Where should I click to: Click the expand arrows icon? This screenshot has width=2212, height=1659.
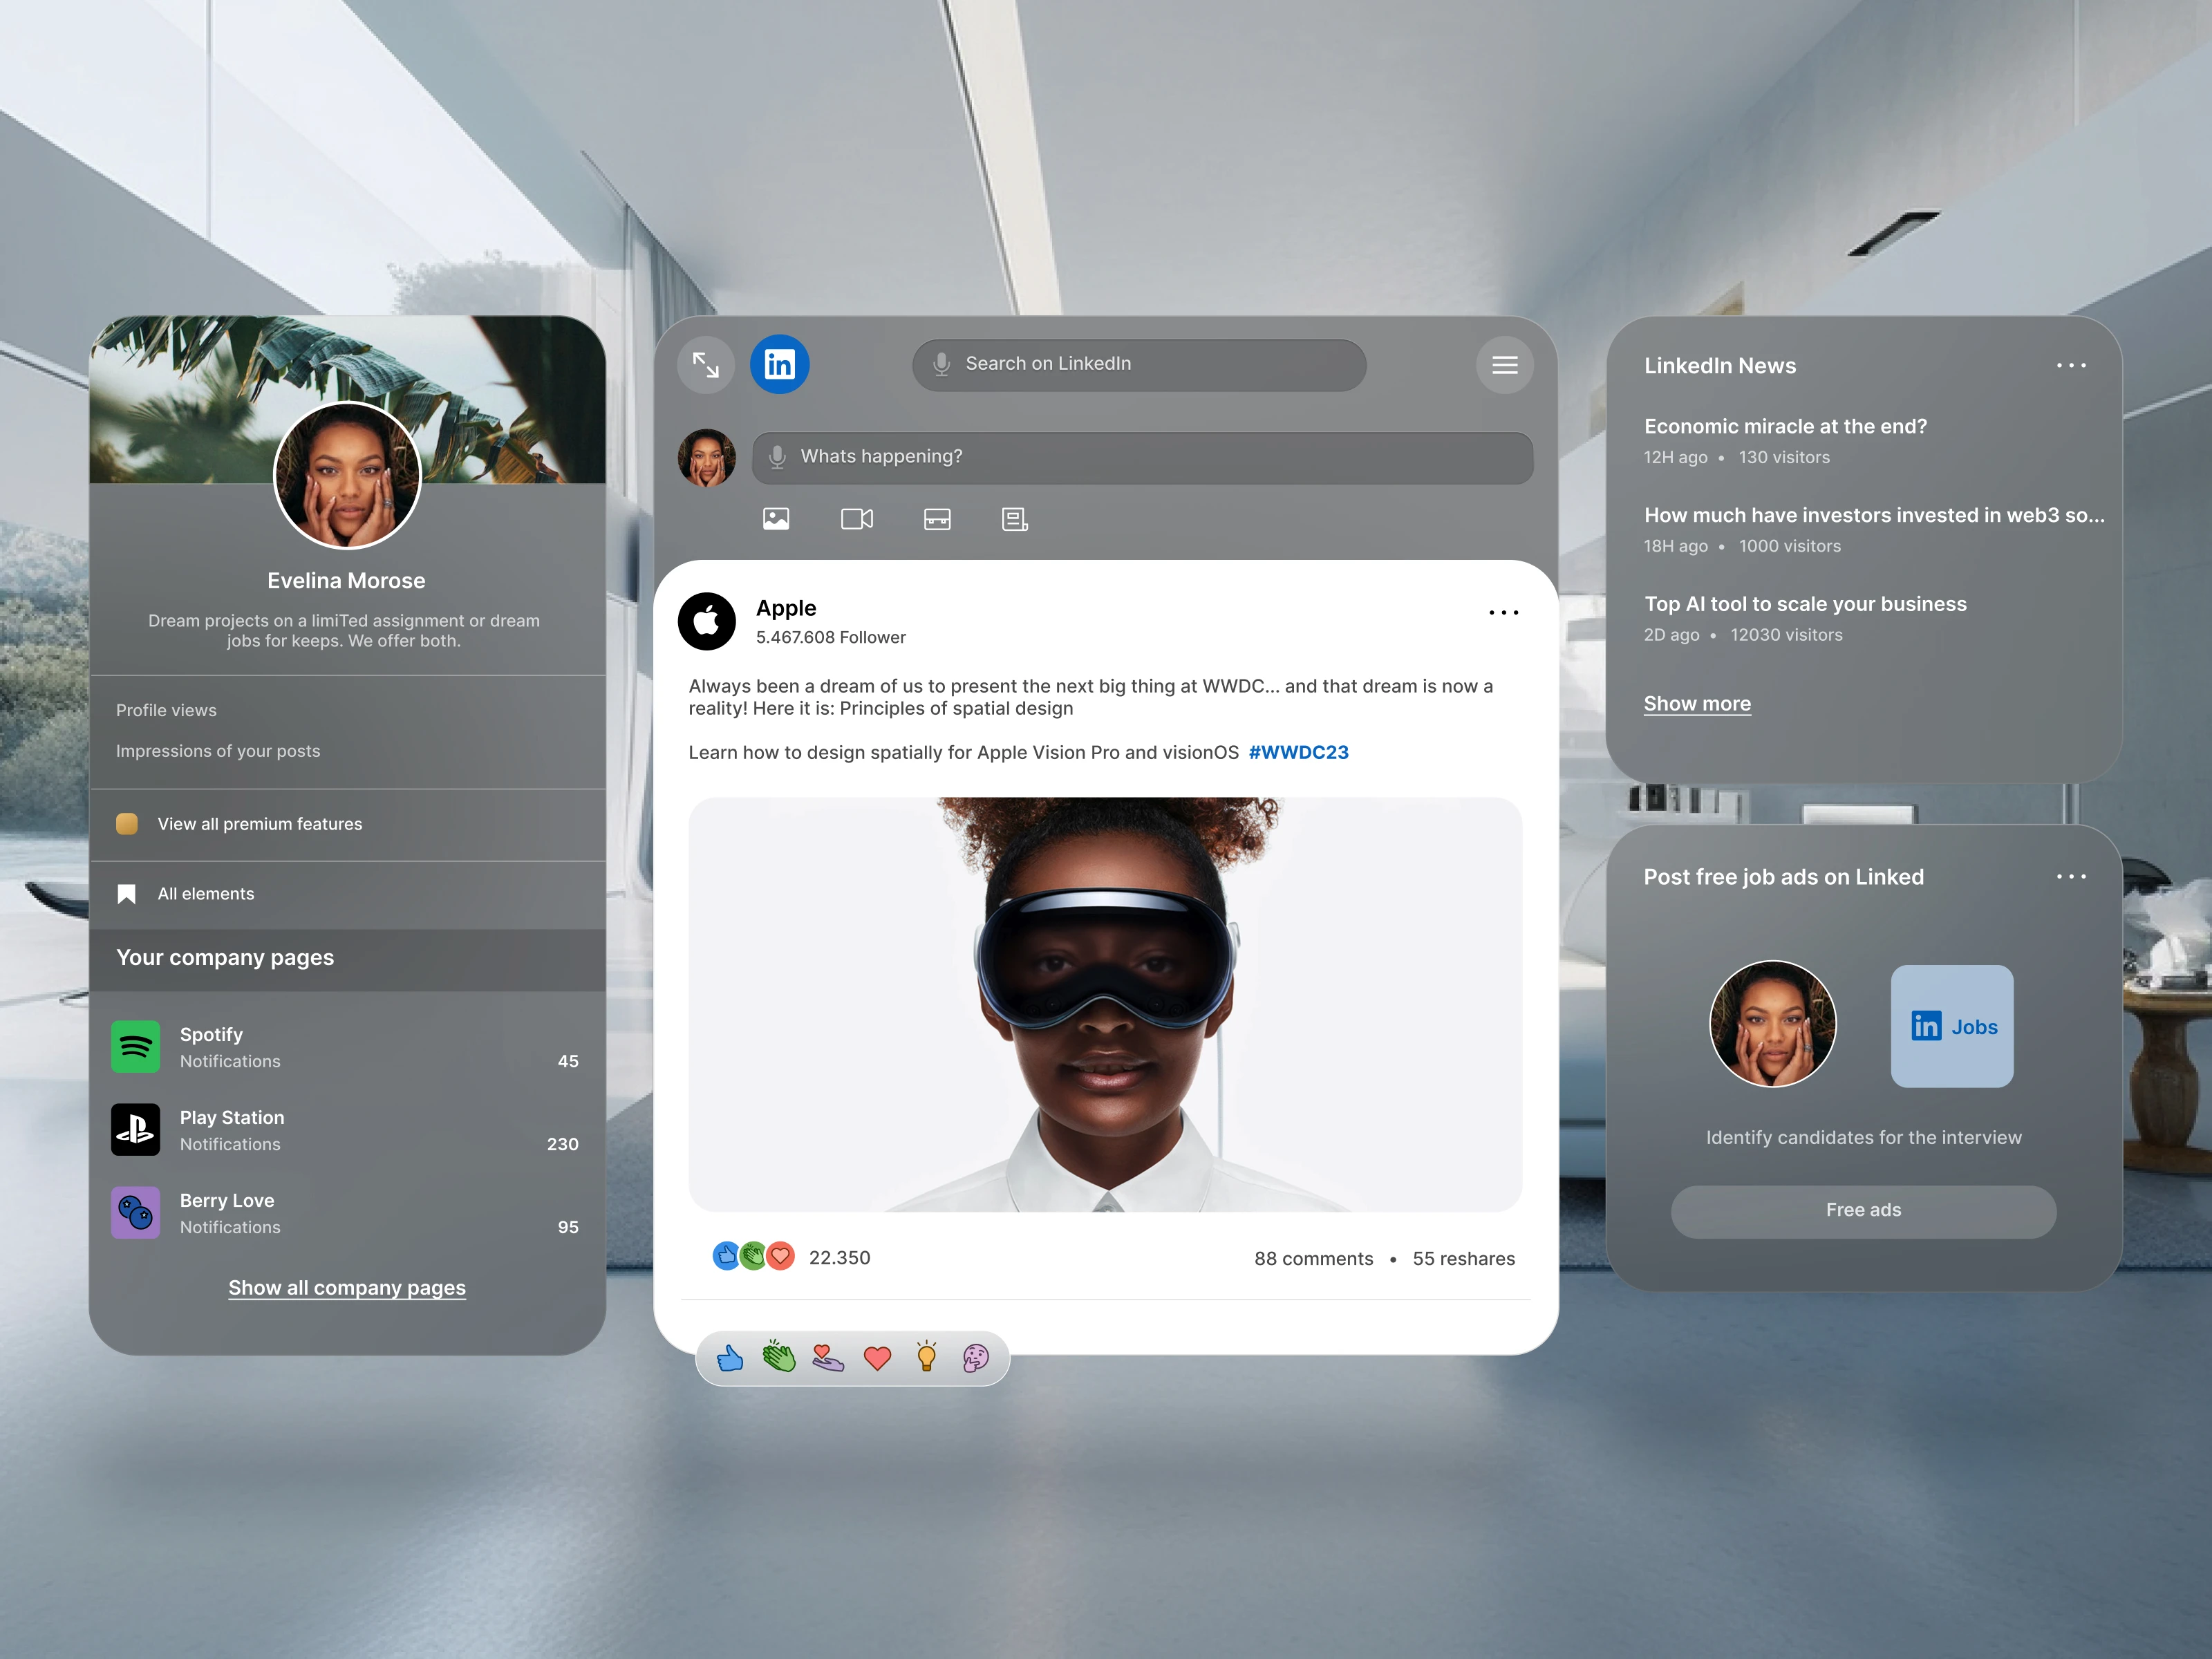(x=705, y=365)
